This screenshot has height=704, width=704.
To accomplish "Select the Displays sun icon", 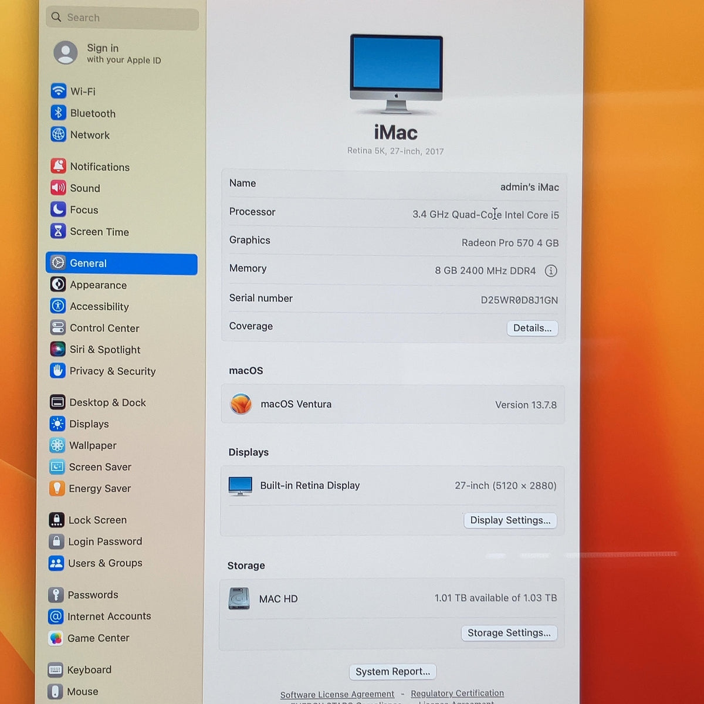I will pyautogui.click(x=57, y=424).
